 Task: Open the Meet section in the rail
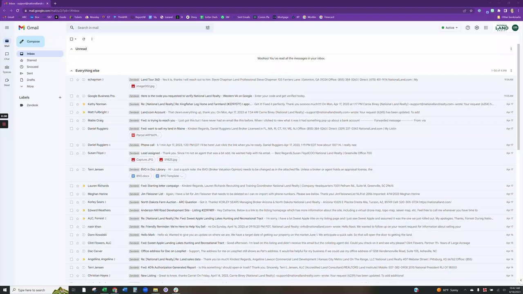click(7, 82)
